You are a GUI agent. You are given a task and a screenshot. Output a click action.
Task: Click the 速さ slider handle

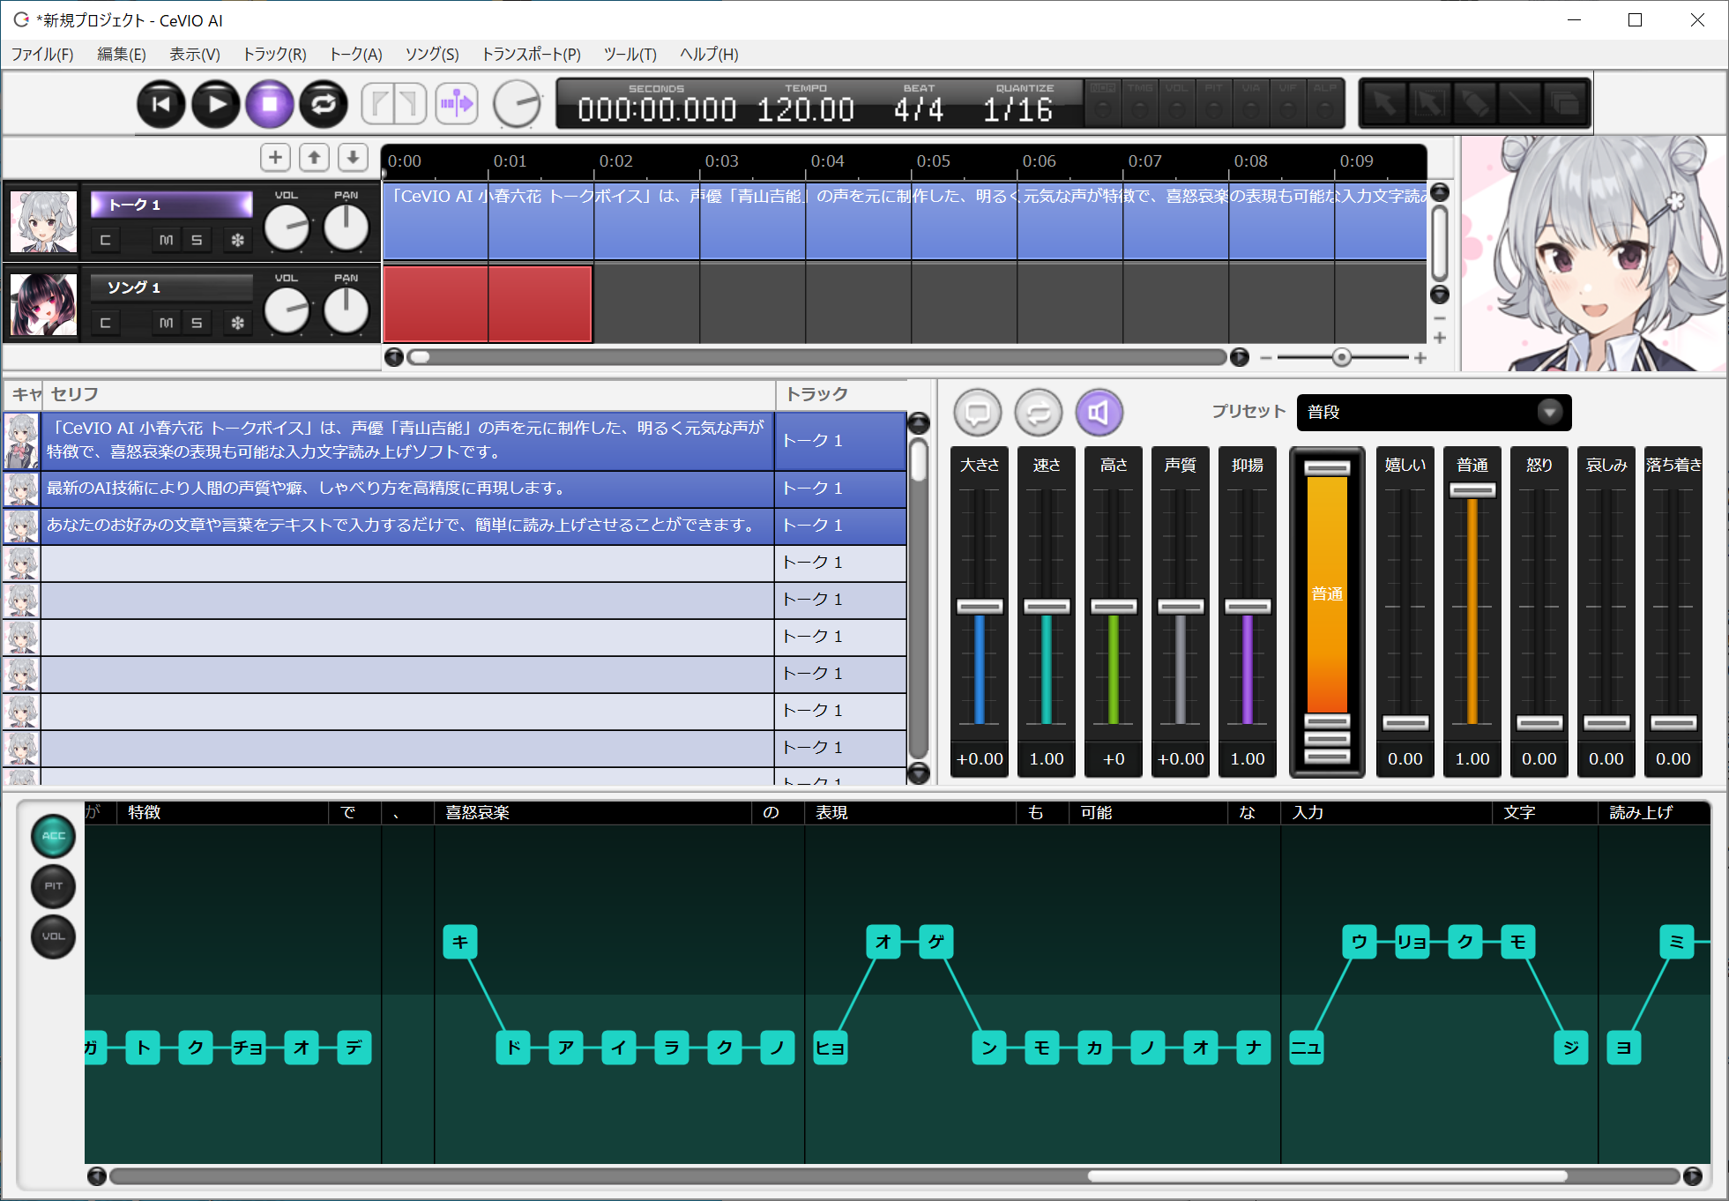1047,607
